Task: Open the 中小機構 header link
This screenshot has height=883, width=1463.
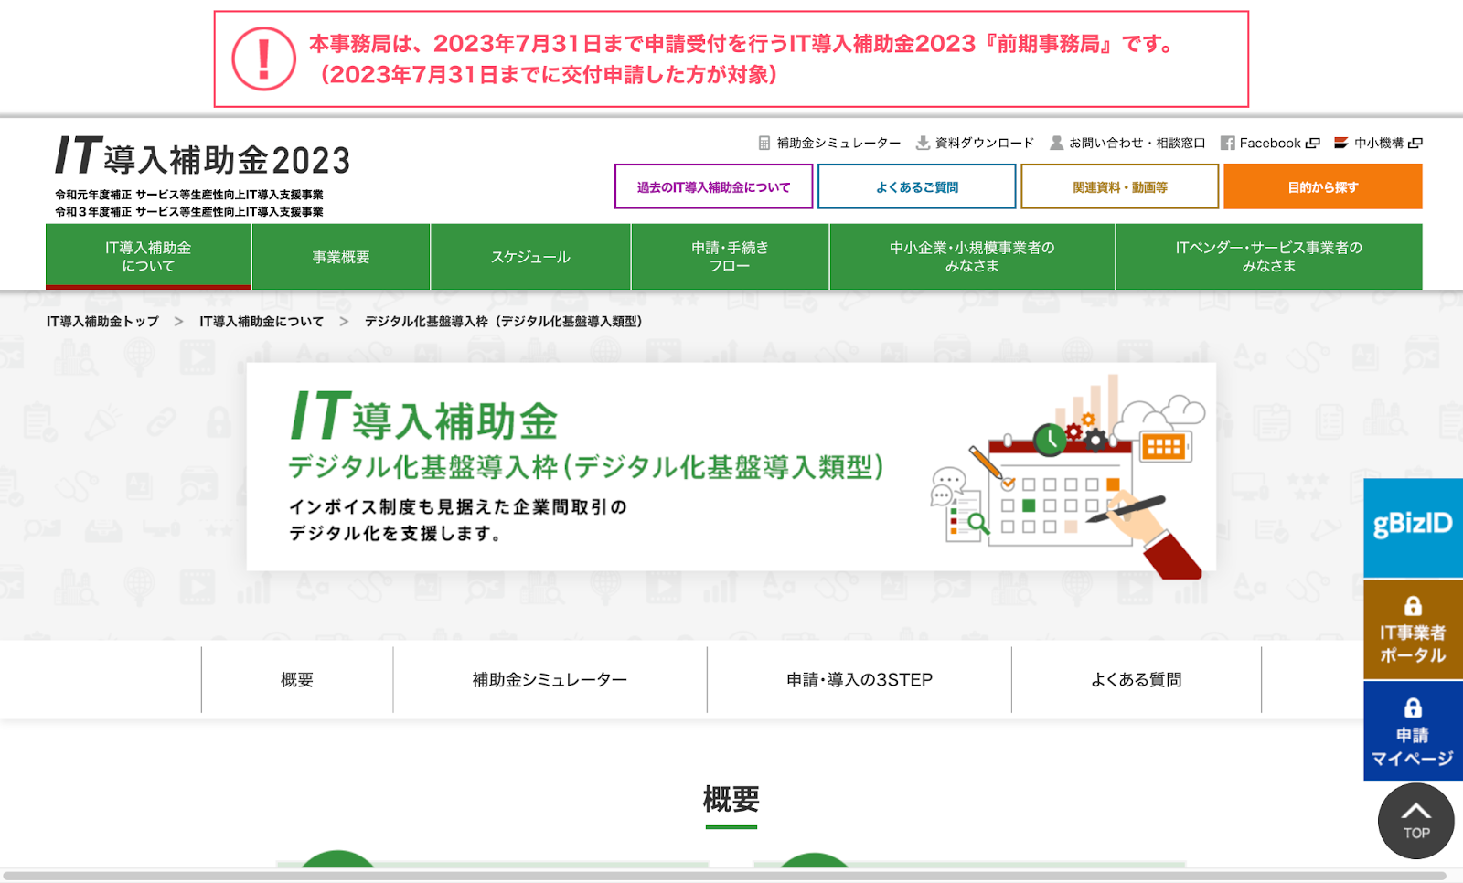Action: click(1378, 143)
